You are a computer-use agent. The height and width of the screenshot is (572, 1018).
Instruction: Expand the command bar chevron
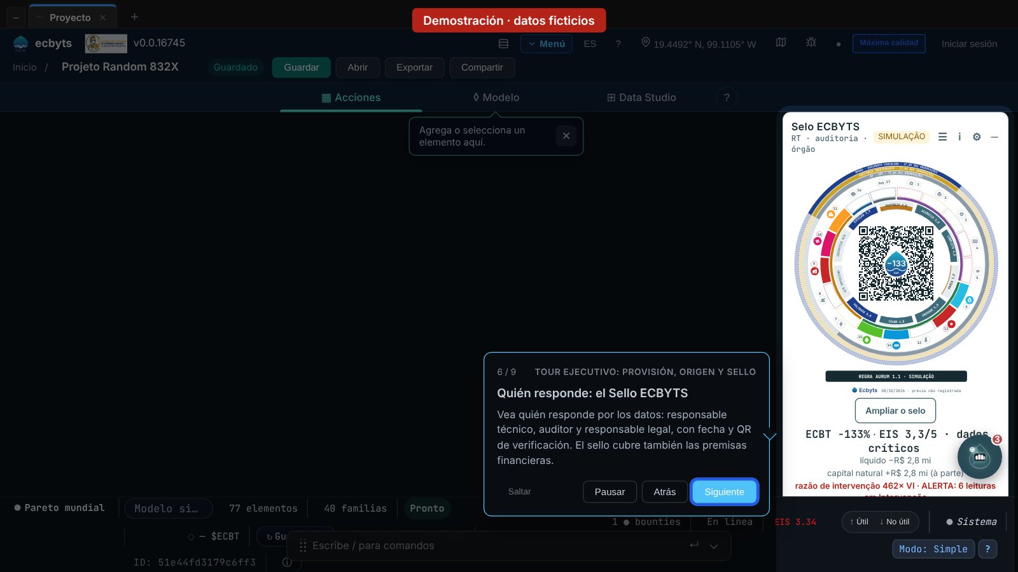(x=714, y=546)
